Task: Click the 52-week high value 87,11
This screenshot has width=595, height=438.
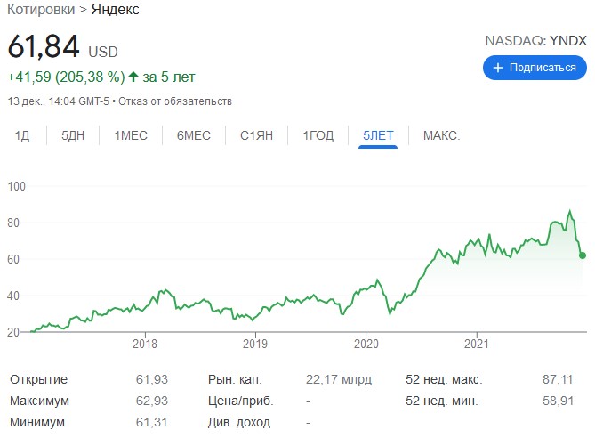Action: coord(558,379)
